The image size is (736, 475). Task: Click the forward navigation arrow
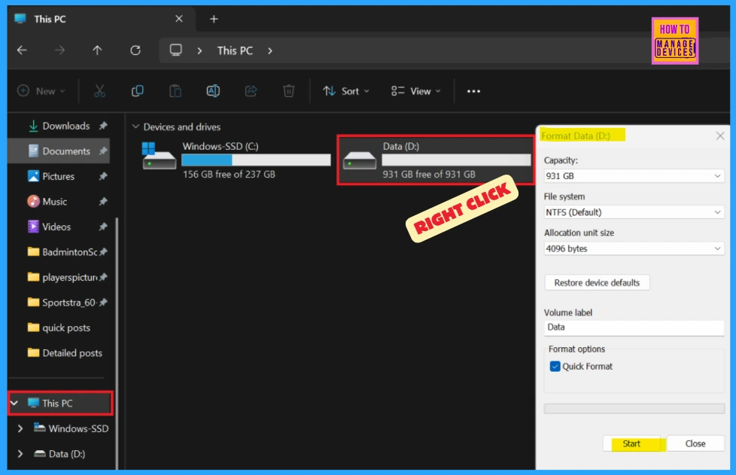(59, 50)
